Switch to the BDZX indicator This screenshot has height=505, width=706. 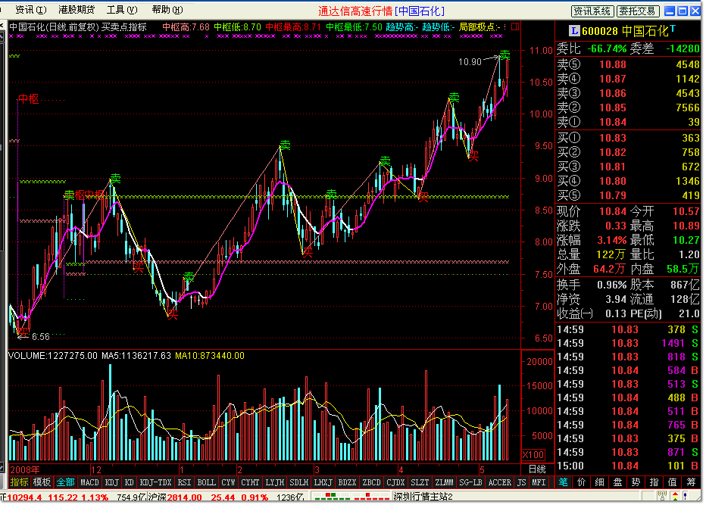(x=347, y=482)
